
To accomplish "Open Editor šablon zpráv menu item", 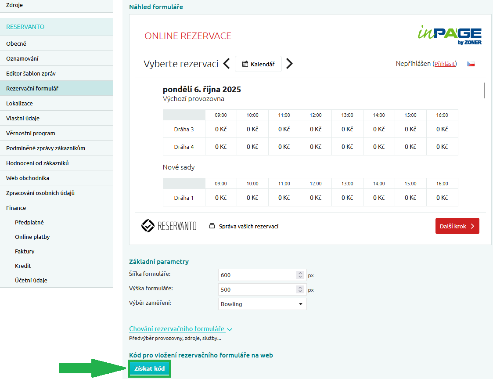I will 31,73.
